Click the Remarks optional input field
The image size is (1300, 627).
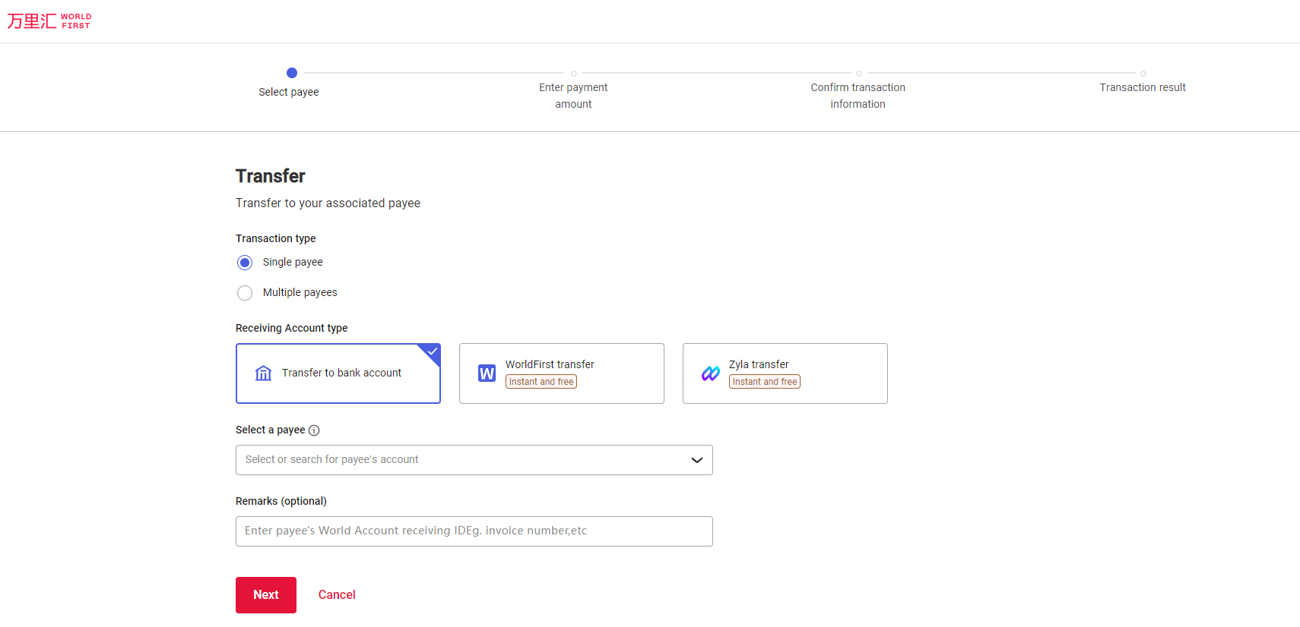(x=474, y=531)
